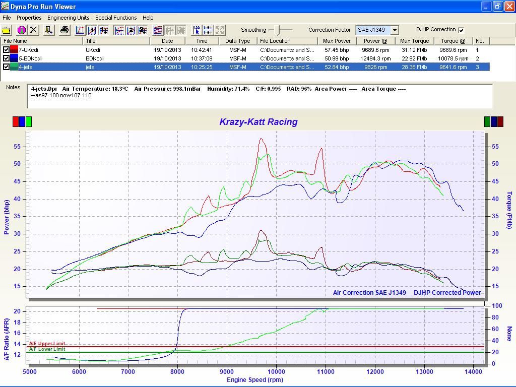Image resolution: width=516 pixels, height=387 pixels.
Task: Click the graph 2 axis arrows icon
Action: point(143,30)
